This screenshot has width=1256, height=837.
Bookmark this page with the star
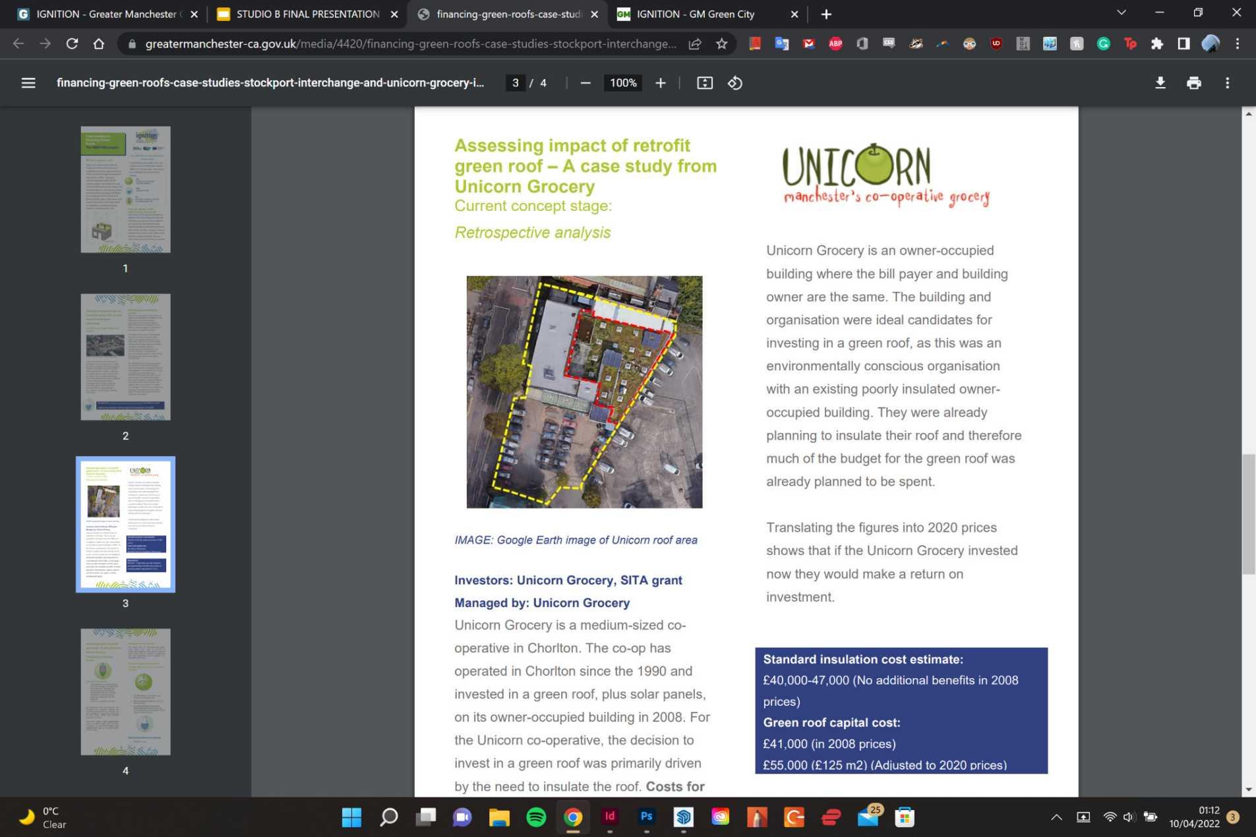click(x=722, y=43)
